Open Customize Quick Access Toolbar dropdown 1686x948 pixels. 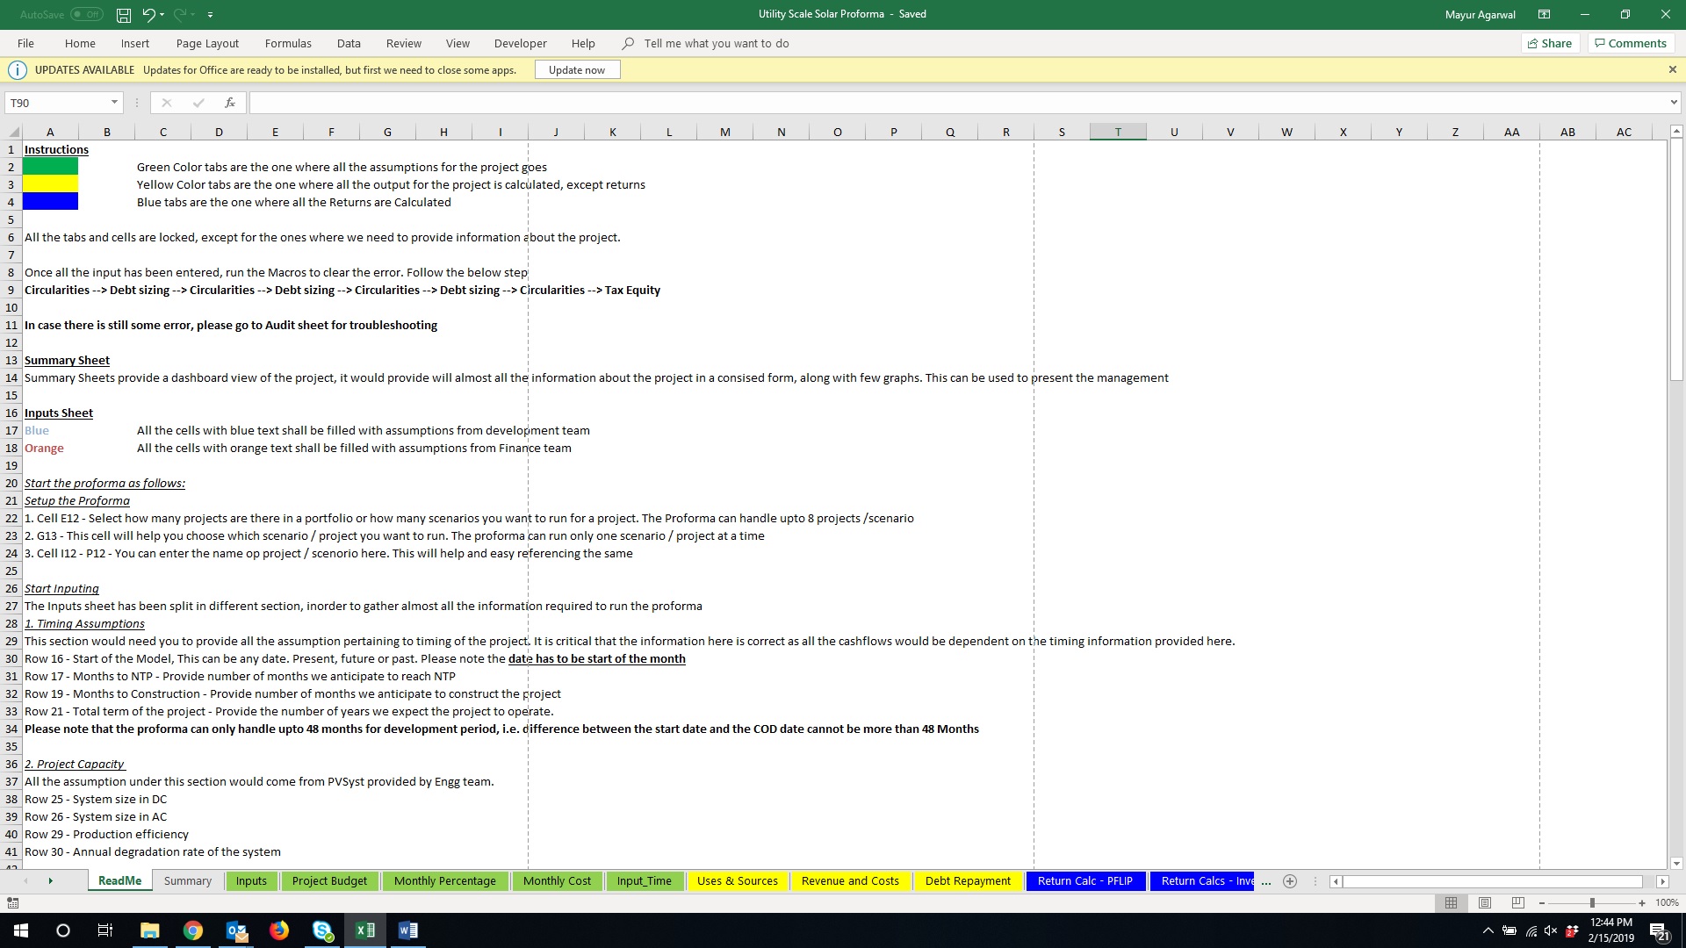pyautogui.click(x=211, y=15)
